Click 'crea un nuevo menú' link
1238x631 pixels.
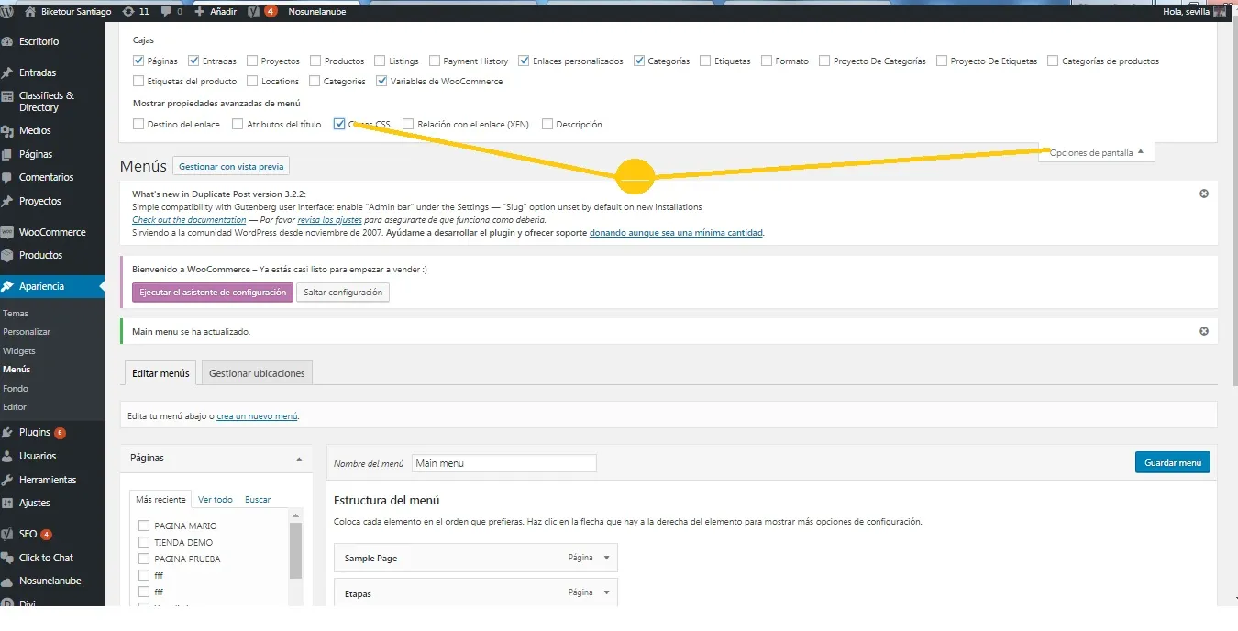click(257, 416)
